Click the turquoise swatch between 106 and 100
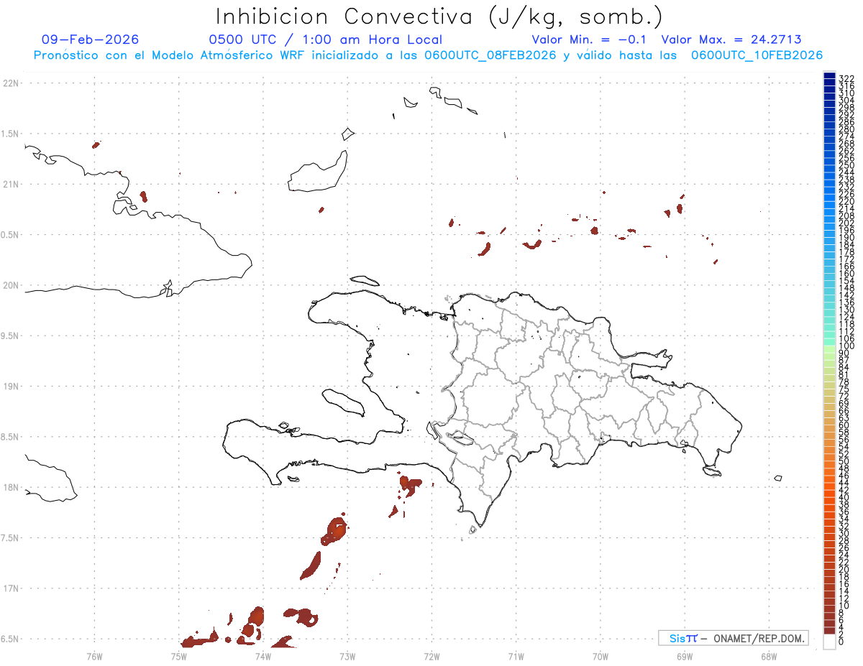This screenshot has width=863, height=666. 829,342
